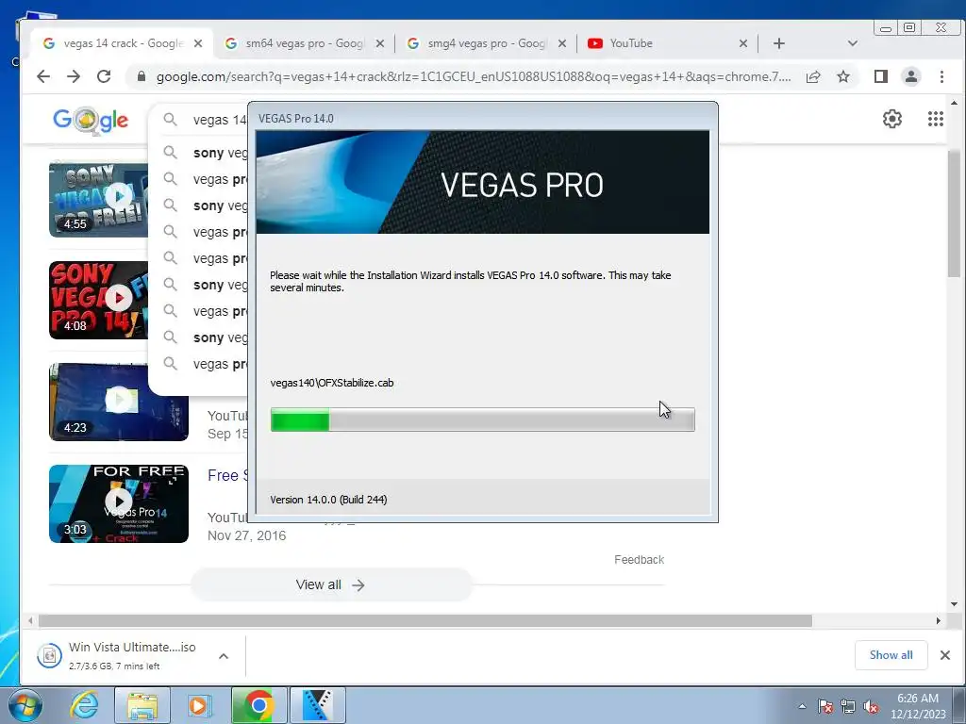This screenshot has width=966, height=724.
Task: Open the 'Free S...' video result link
Action: click(228, 475)
